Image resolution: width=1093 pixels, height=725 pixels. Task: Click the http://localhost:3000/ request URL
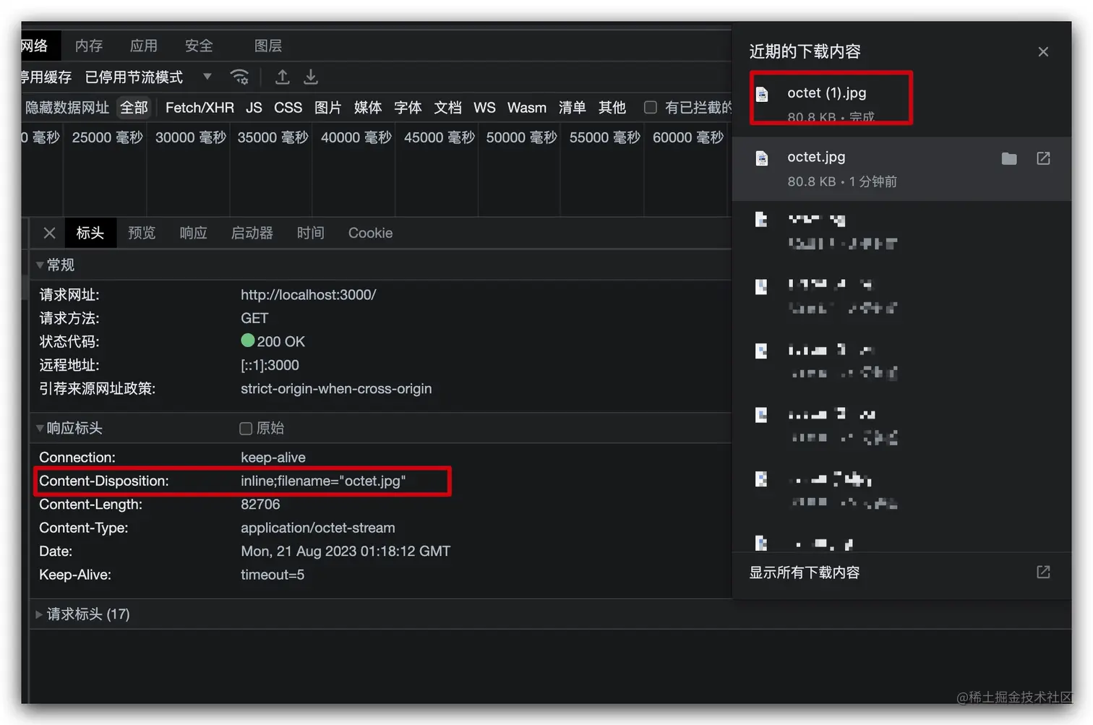coord(309,294)
